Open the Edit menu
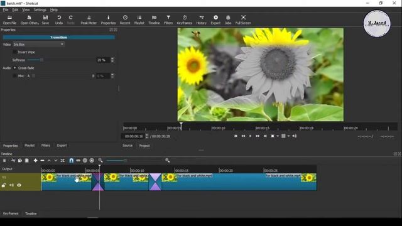The width and height of the screenshot is (402, 226). pyautogui.click(x=15, y=10)
